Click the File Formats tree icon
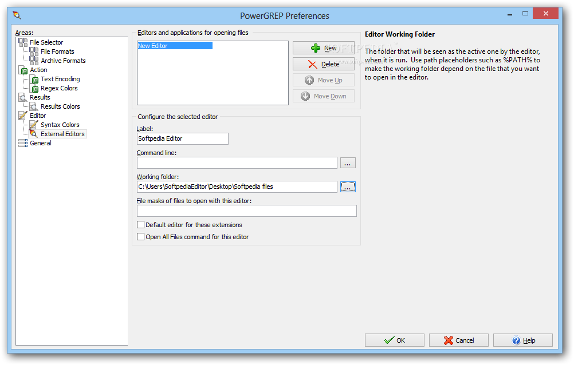The height and width of the screenshot is (365, 574). (34, 51)
